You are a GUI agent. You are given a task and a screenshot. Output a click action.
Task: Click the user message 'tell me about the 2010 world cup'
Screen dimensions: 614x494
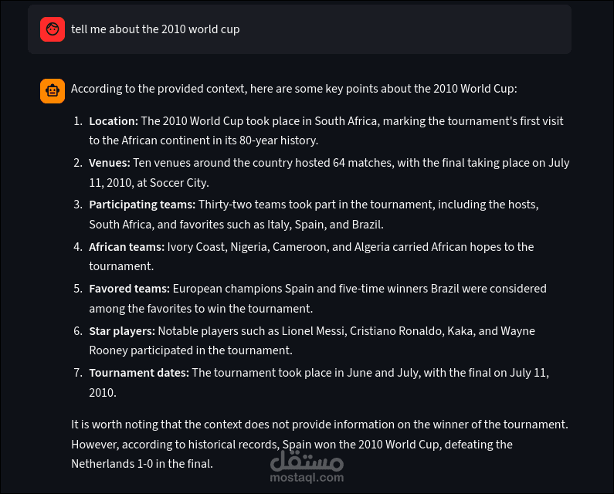(x=155, y=29)
